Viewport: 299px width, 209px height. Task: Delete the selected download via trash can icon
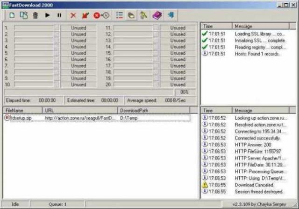36,15
